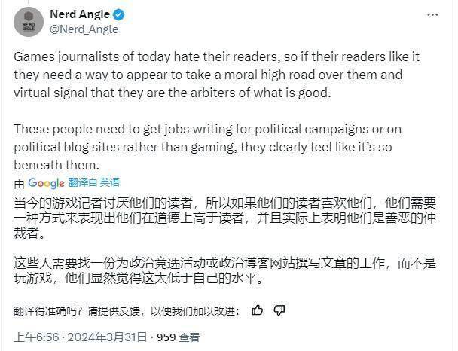Open the @Nerd_Angle handle link
The image size is (458, 351).
tap(84, 29)
